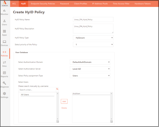Click the description textarea resize handle
This screenshot has width=159, height=127.
coord(112,32)
